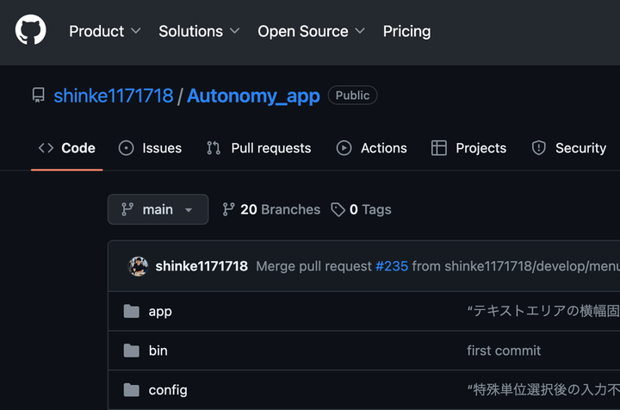The width and height of the screenshot is (620, 410).
Task: Switch to the Issues tab
Action: 151,148
